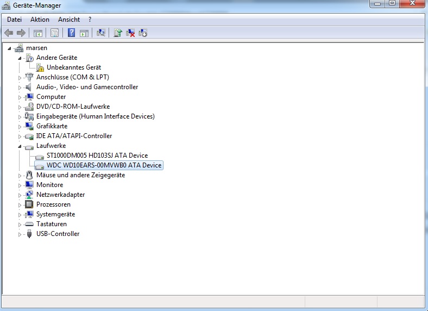The width and height of the screenshot is (428, 311).
Task: Select the Prozessoren category
Action: pos(53,204)
